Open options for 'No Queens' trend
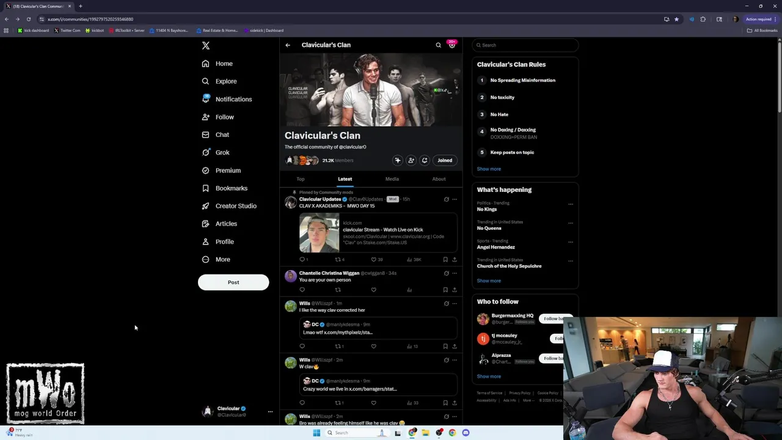 point(571,223)
